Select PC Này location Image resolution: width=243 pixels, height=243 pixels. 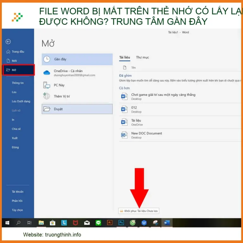tap(77, 85)
